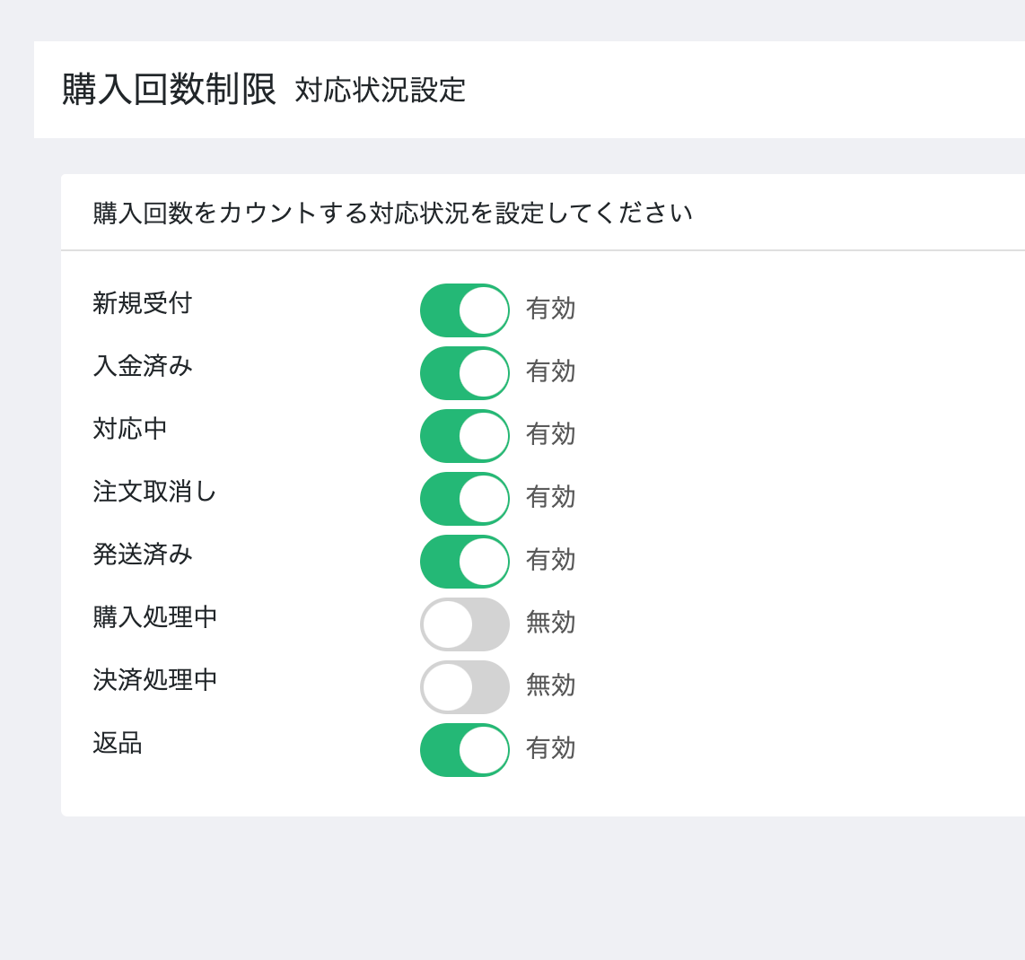Click the 有効 text beside 発送済み
The height and width of the screenshot is (960, 1025).
click(x=550, y=559)
